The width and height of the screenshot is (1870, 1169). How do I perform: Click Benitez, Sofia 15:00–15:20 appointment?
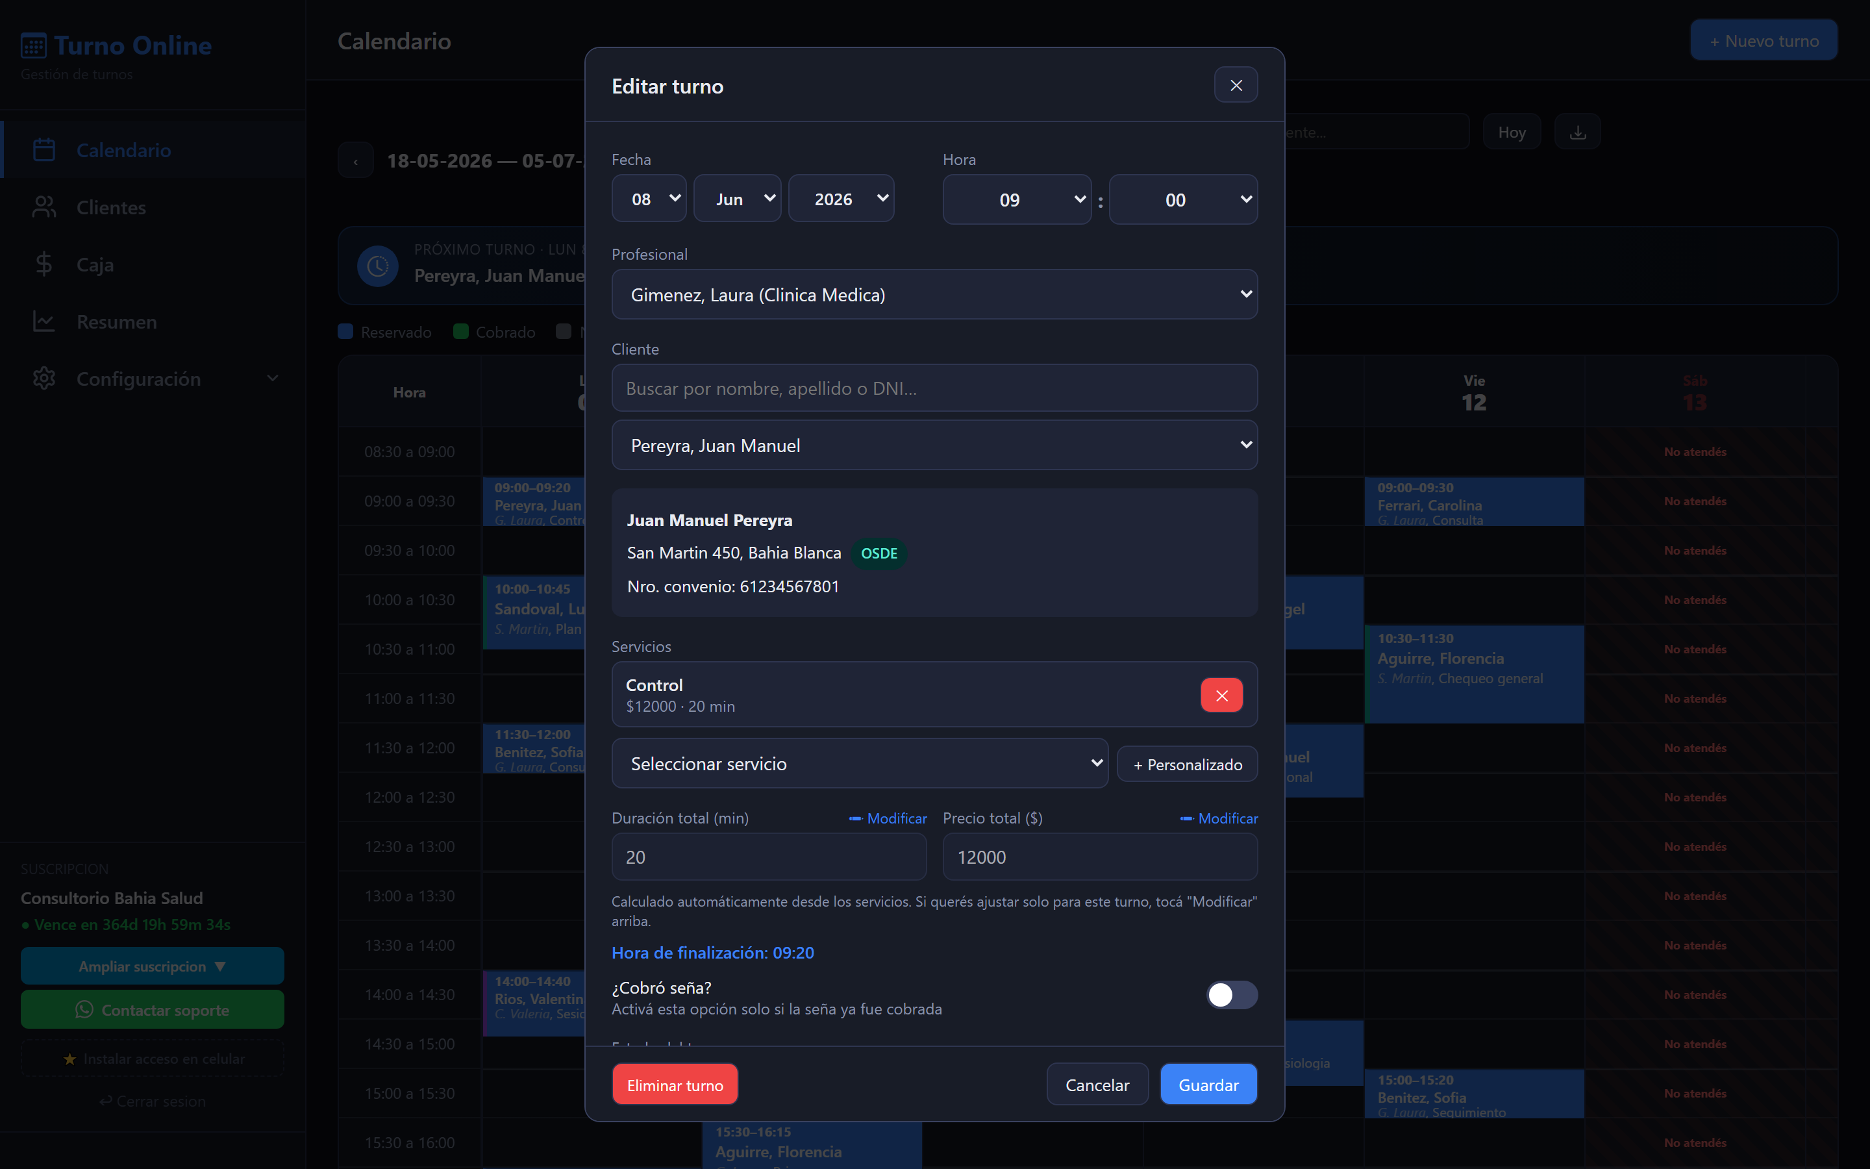[1473, 1093]
